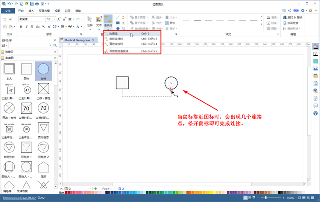
Task: Click the format painter brush icon
Action: [11, 19]
